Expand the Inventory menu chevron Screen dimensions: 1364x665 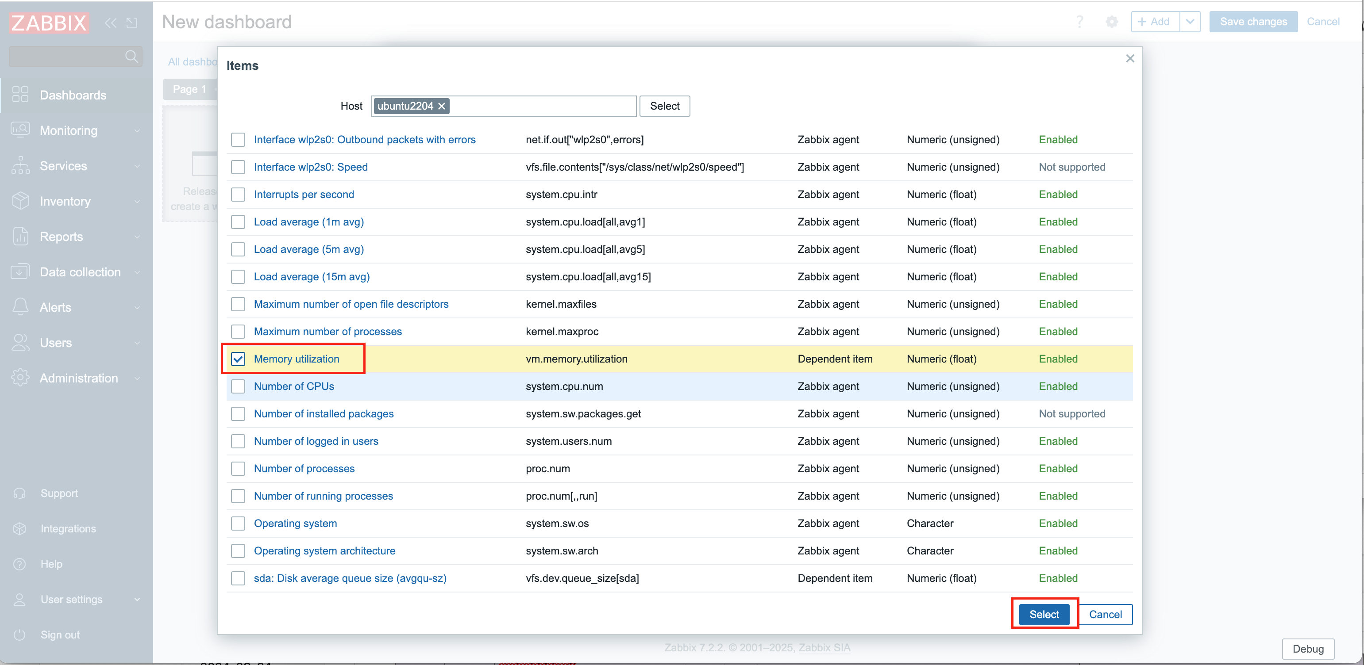(137, 202)
